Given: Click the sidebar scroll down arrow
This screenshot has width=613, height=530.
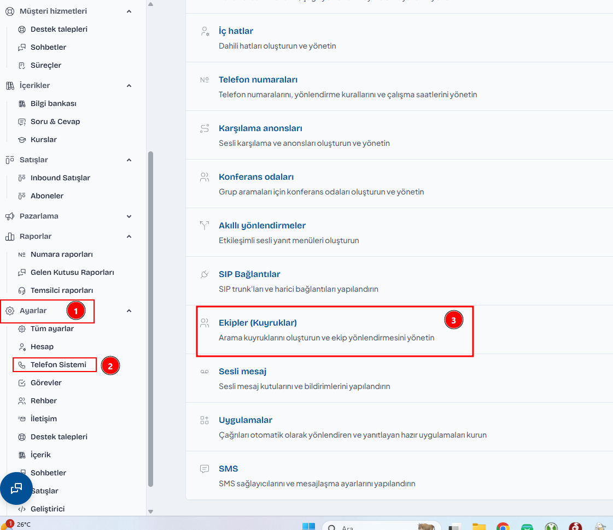Looking at the screenshot, I should (150, 511).
